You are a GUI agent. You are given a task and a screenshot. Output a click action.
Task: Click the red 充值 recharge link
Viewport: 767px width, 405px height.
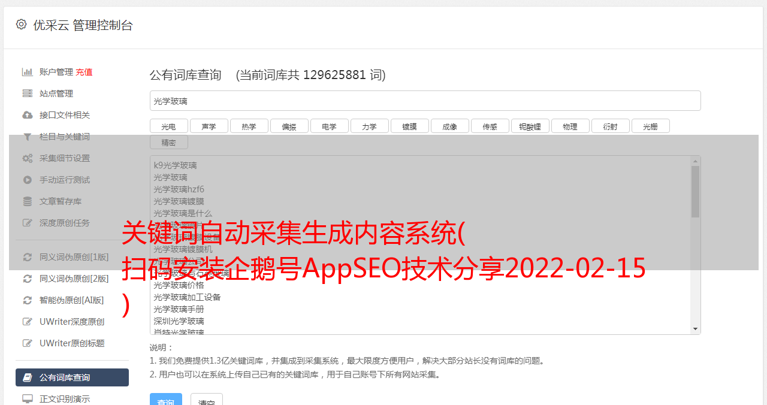coord(84,72)
